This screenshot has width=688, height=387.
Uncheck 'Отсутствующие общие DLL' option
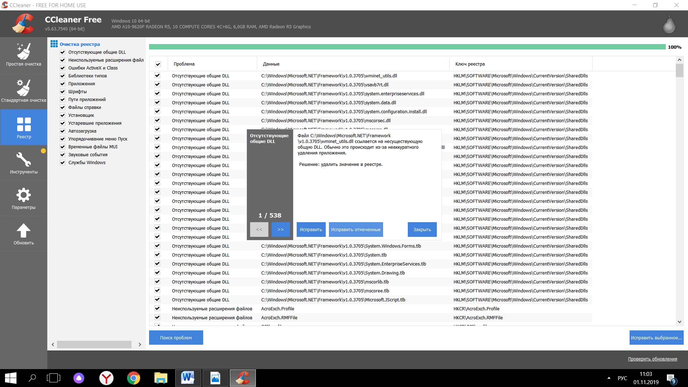[63, 52]
